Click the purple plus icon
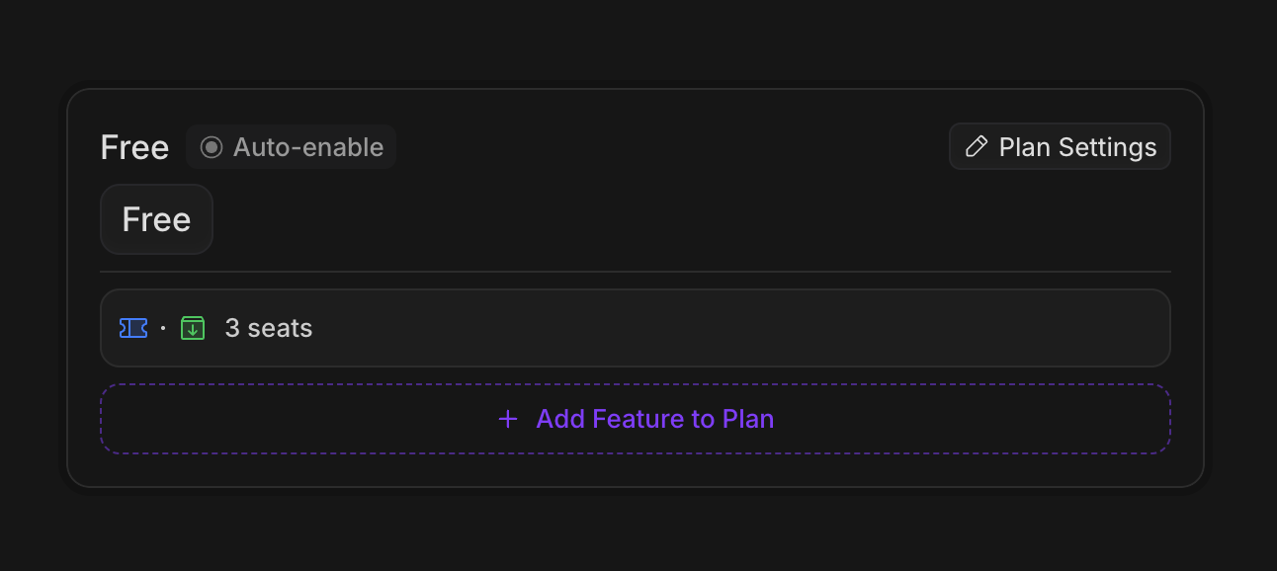The width and height of the screenshot is (1277, 571). [508, 419]
